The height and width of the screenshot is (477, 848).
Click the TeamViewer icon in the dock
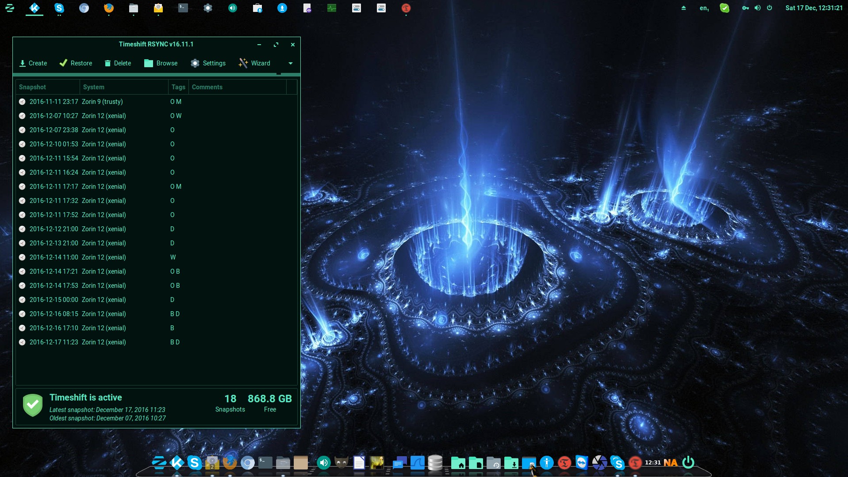[x=582, y=462]
